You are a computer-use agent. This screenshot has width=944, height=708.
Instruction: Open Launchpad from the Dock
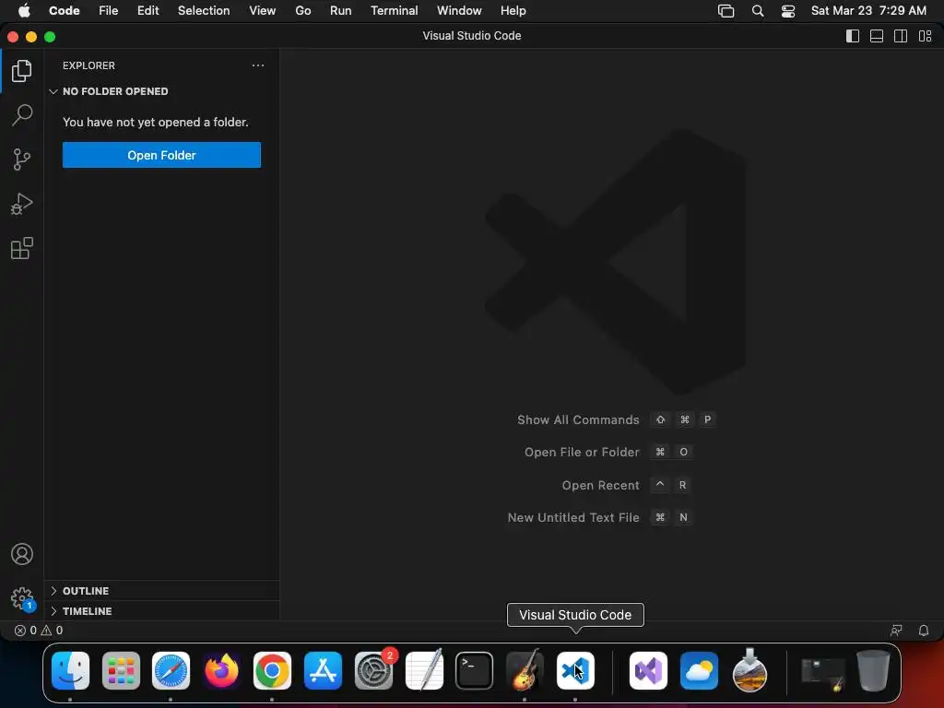pos(121,671)
